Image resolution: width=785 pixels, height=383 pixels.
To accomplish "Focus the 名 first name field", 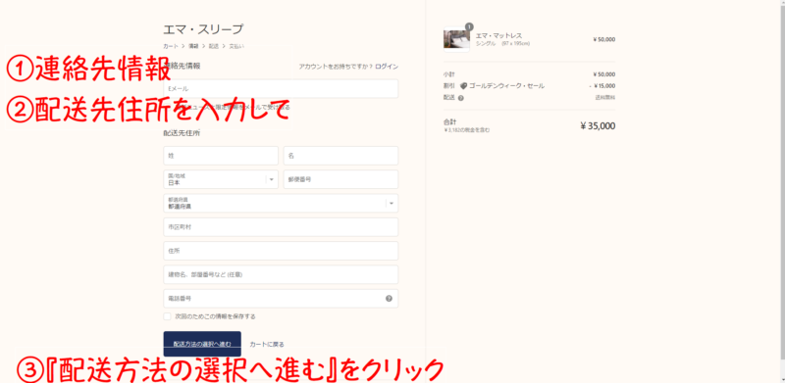I will tap(340, 156).
